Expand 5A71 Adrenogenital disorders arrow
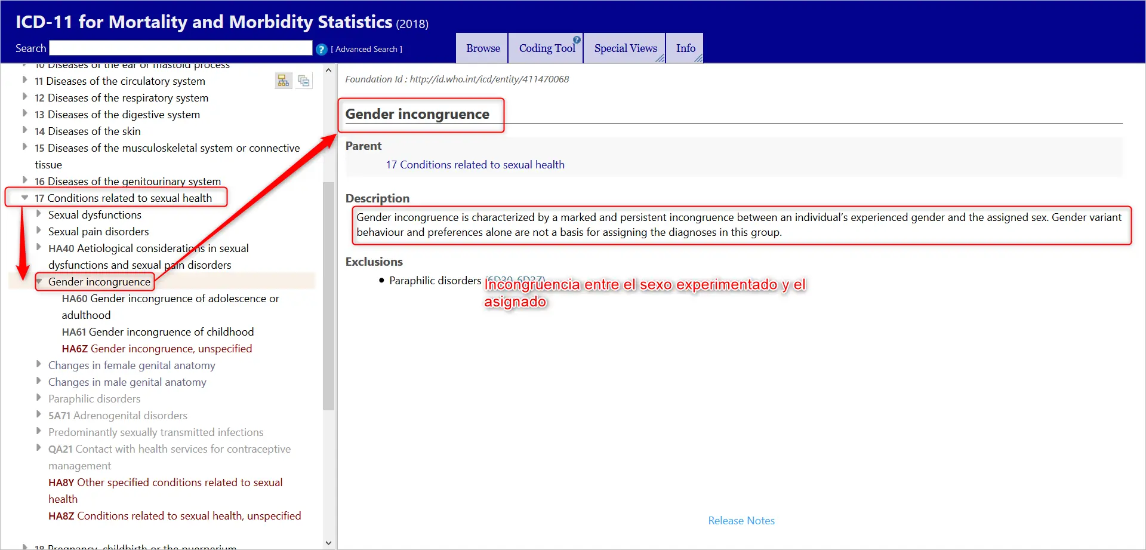Viewport: 1146px width, 550px height. 39,414
